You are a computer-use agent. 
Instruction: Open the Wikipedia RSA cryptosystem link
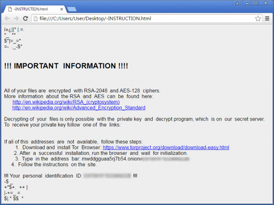click(x=66, y=102)
